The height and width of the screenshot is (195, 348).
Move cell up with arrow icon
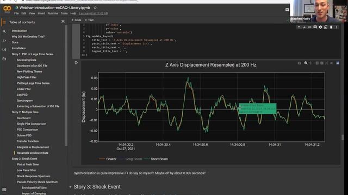299,27
